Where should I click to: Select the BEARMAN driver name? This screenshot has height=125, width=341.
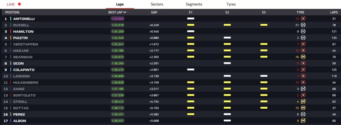click(x=23, y=57)
